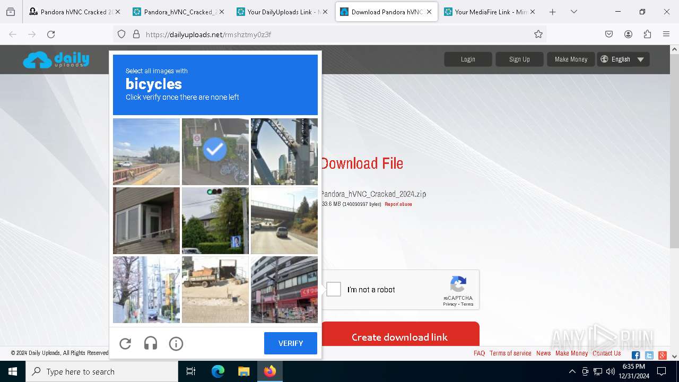Reload the current page
The width and height of the screenshot is (679, 382).
(51, 34)
